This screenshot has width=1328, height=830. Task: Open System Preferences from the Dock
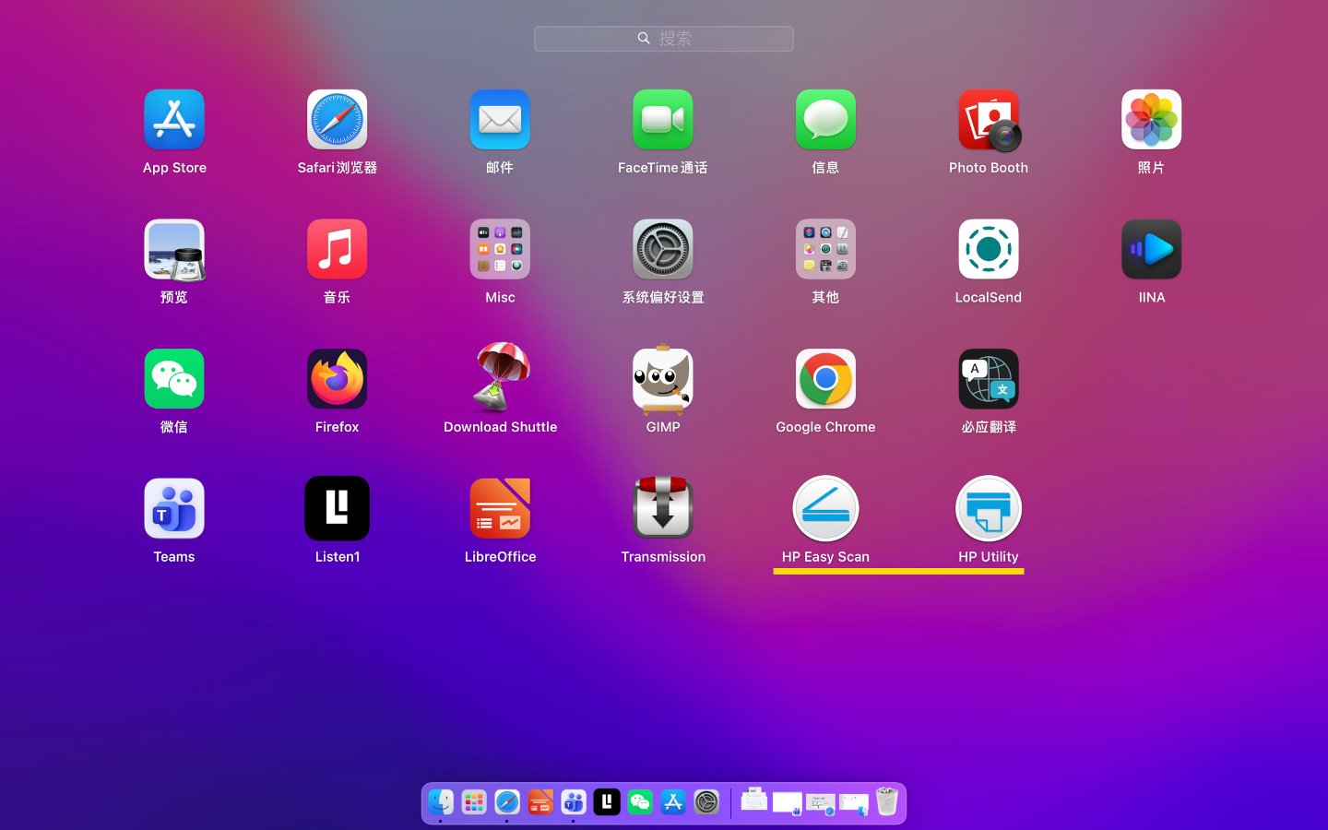[706, 802]
